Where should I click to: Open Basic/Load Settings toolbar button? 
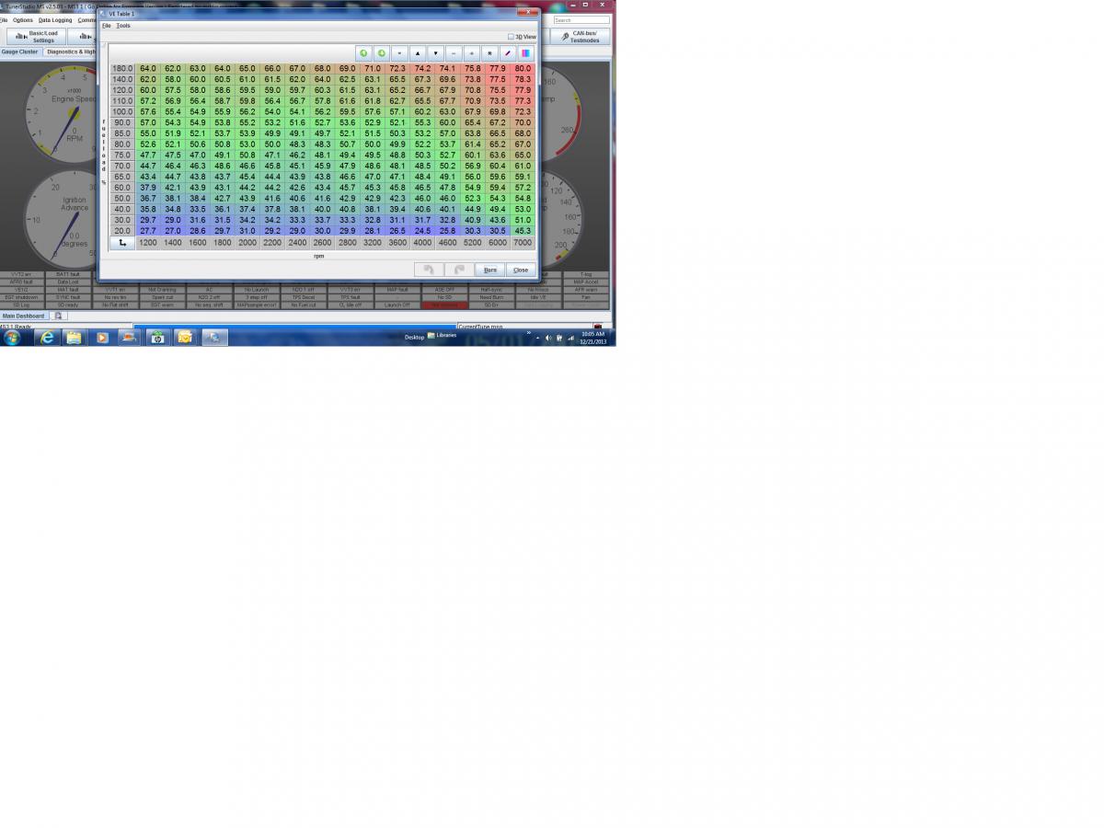coord(38,37)
